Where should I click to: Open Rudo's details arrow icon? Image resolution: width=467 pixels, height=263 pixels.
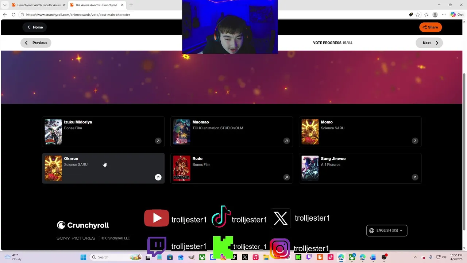286,177
